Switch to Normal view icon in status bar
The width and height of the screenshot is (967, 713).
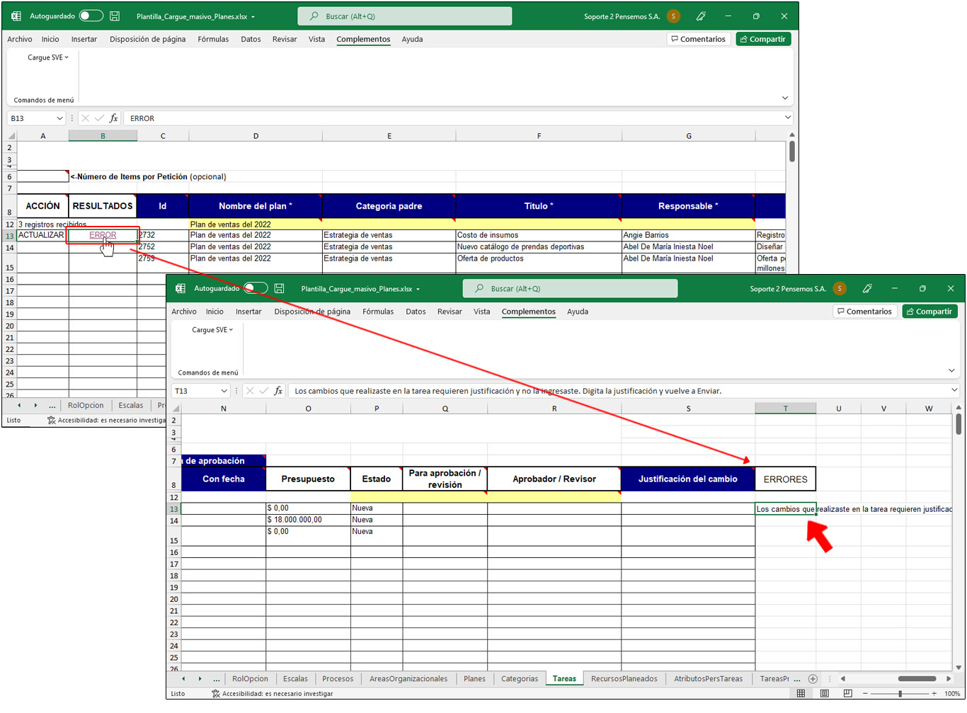click(x=801, y=693)
